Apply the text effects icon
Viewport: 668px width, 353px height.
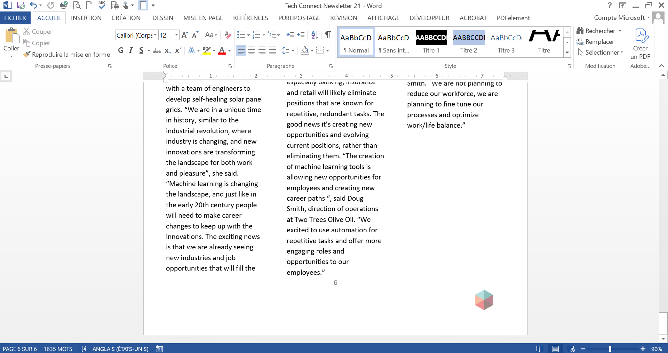pos(191,50)
